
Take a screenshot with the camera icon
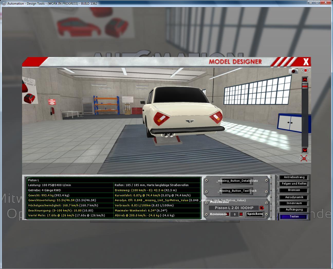pyautogui.click(x=293, y=71)
